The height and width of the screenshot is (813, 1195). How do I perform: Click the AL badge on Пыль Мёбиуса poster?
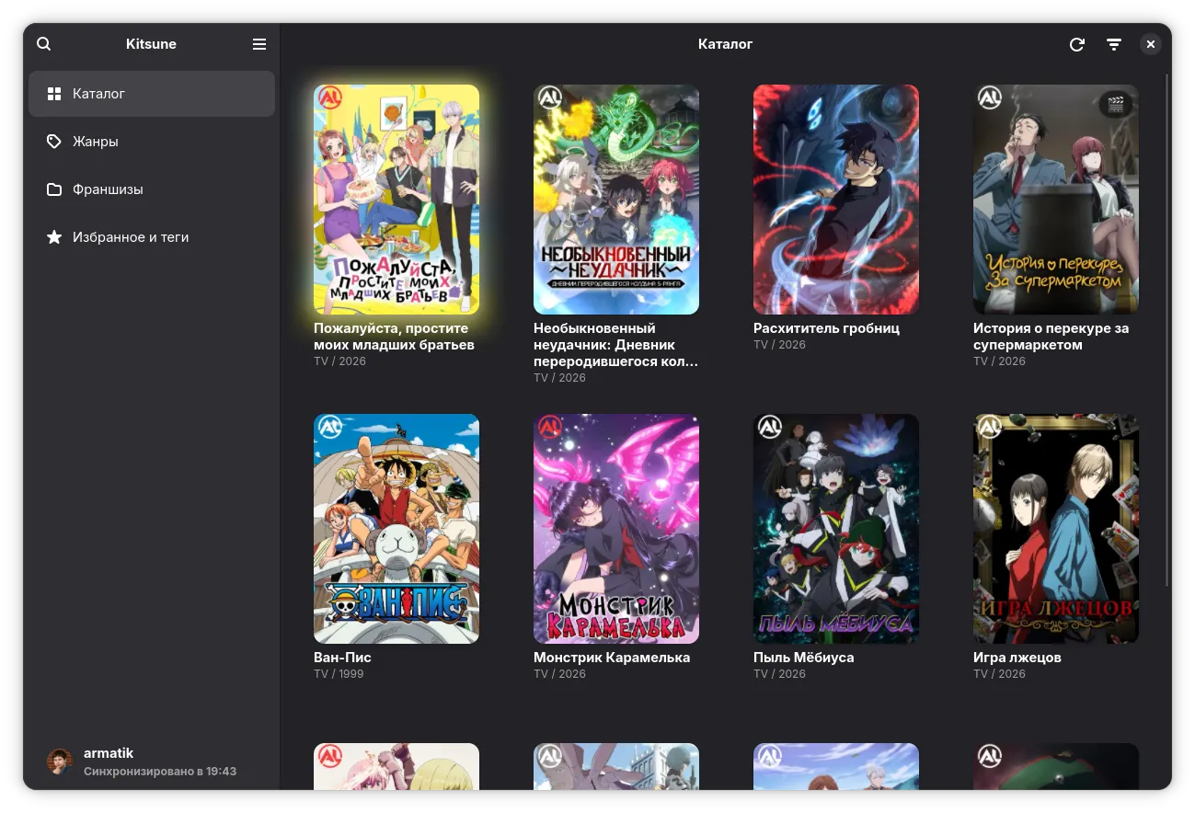770,427
